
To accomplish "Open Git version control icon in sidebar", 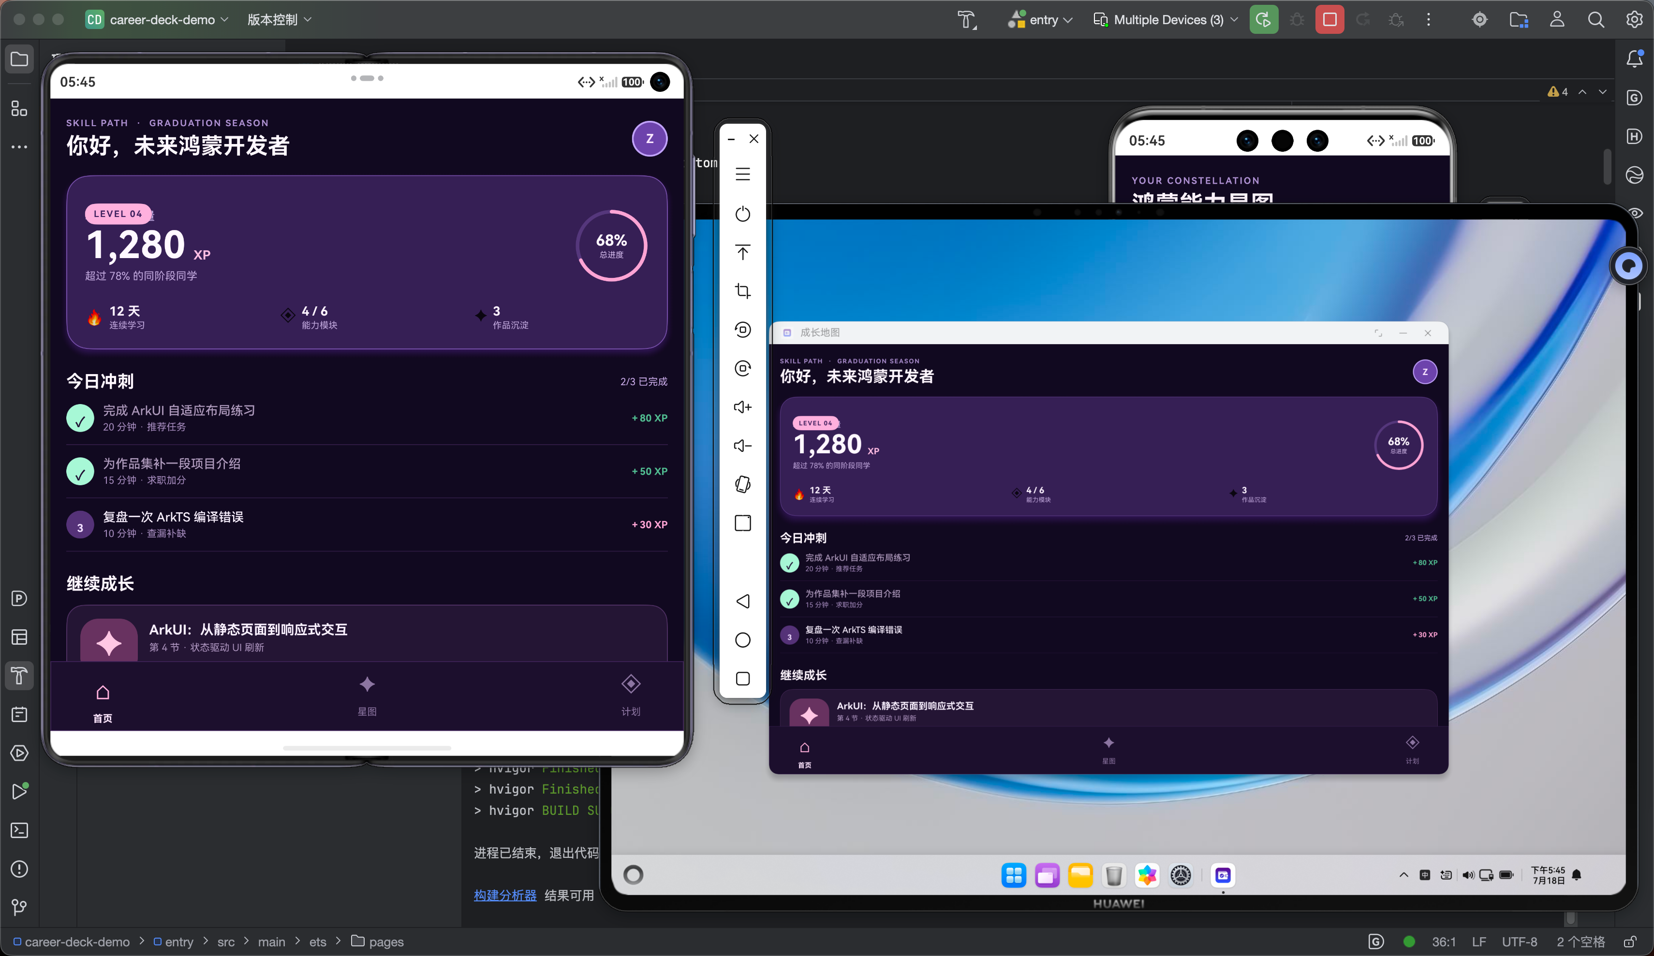I will (19, 908).
